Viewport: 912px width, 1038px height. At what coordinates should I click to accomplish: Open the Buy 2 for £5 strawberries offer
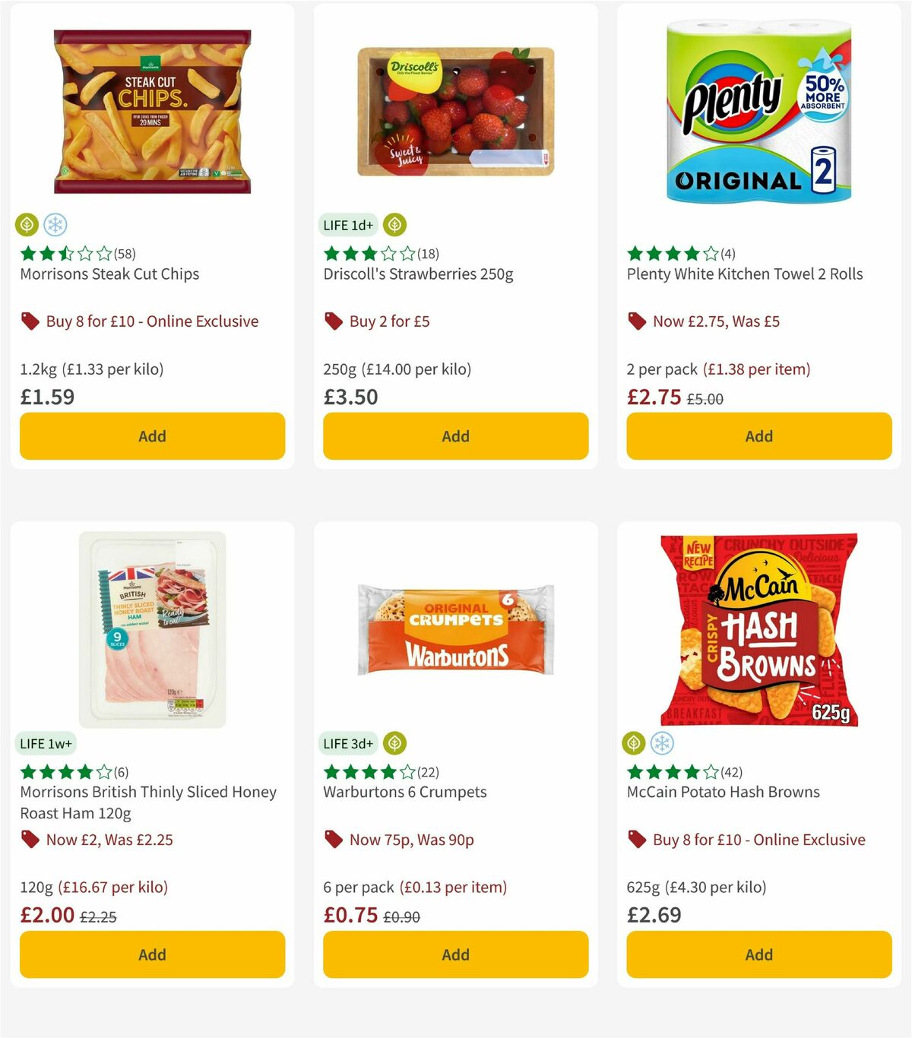click(x=389, y=321)
